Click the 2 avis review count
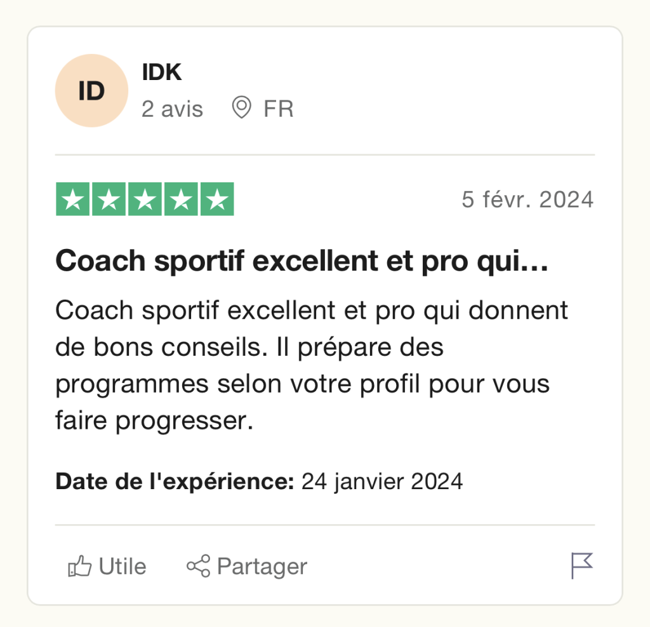Viewport: 650px width, 627px height. 173,109
